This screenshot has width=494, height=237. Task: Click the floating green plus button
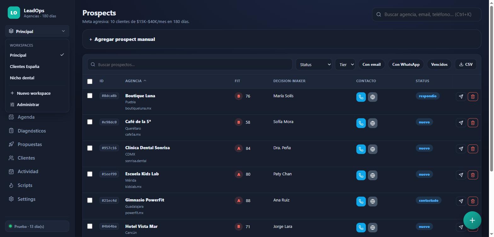pos(472,220)
